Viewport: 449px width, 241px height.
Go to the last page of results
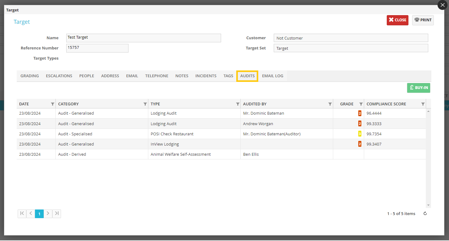click(57, 214)
